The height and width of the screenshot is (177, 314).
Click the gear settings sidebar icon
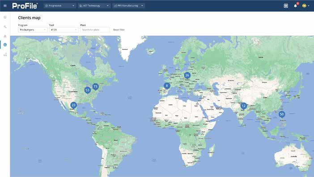click(x=5, y=17)
